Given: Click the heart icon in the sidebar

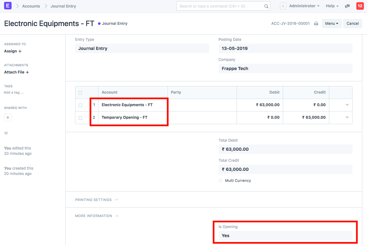Looking at the screenshot, I should point(6,133).
